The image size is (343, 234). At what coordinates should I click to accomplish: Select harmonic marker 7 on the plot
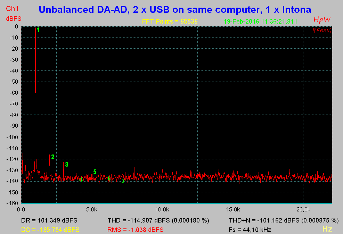click(x=123, y=181)
